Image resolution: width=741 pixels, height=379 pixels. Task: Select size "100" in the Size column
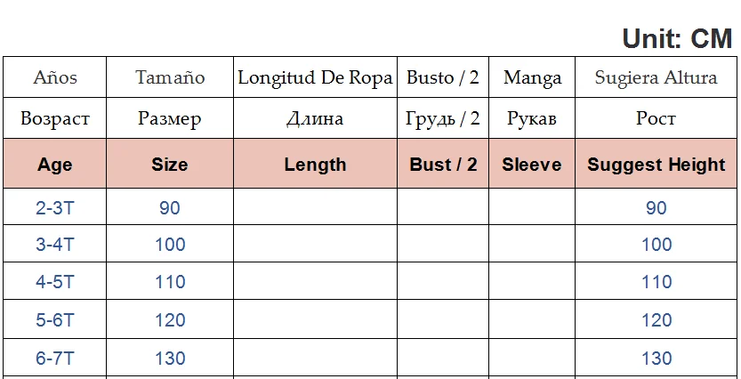click(x=170, y=245)
